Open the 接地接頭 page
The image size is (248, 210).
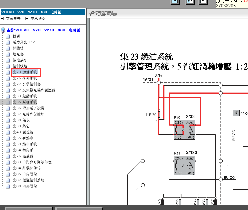pos(20,60)
